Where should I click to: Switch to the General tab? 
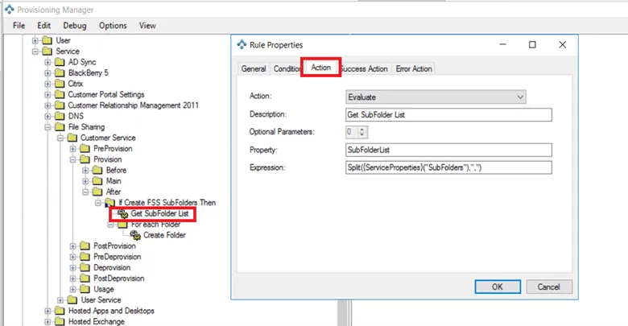[254, 69]
